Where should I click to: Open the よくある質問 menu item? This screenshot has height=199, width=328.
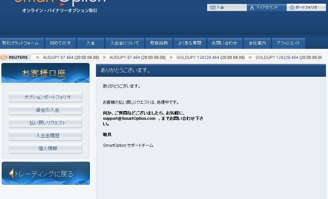(x=190, y=43)
